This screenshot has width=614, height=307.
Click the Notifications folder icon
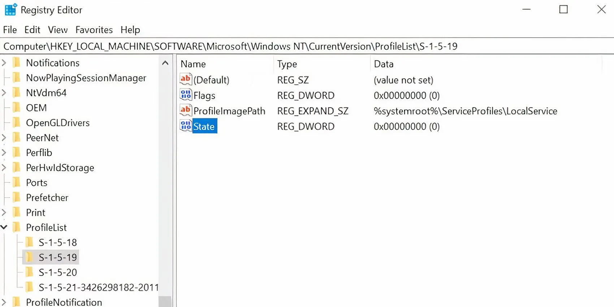tap(16, 62)
